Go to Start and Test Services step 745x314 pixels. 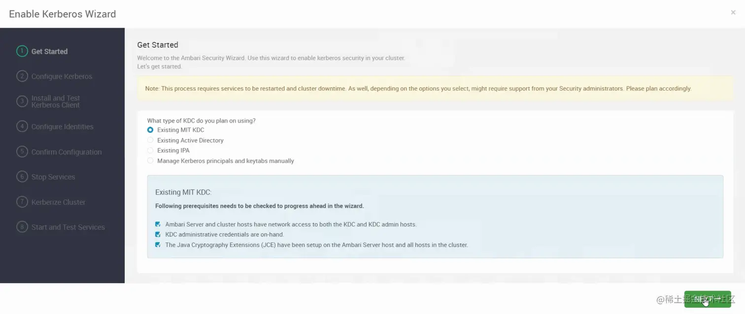[x=68, y=227]
